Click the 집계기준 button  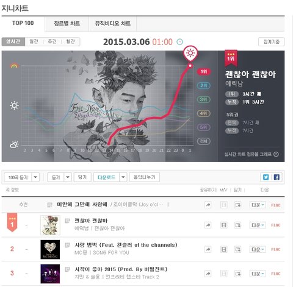pos(271,42)
